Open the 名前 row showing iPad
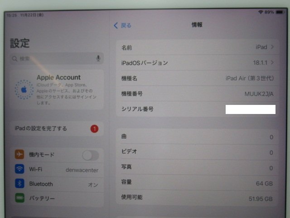Viewport: 290px width, 218px height. [198, 47]
